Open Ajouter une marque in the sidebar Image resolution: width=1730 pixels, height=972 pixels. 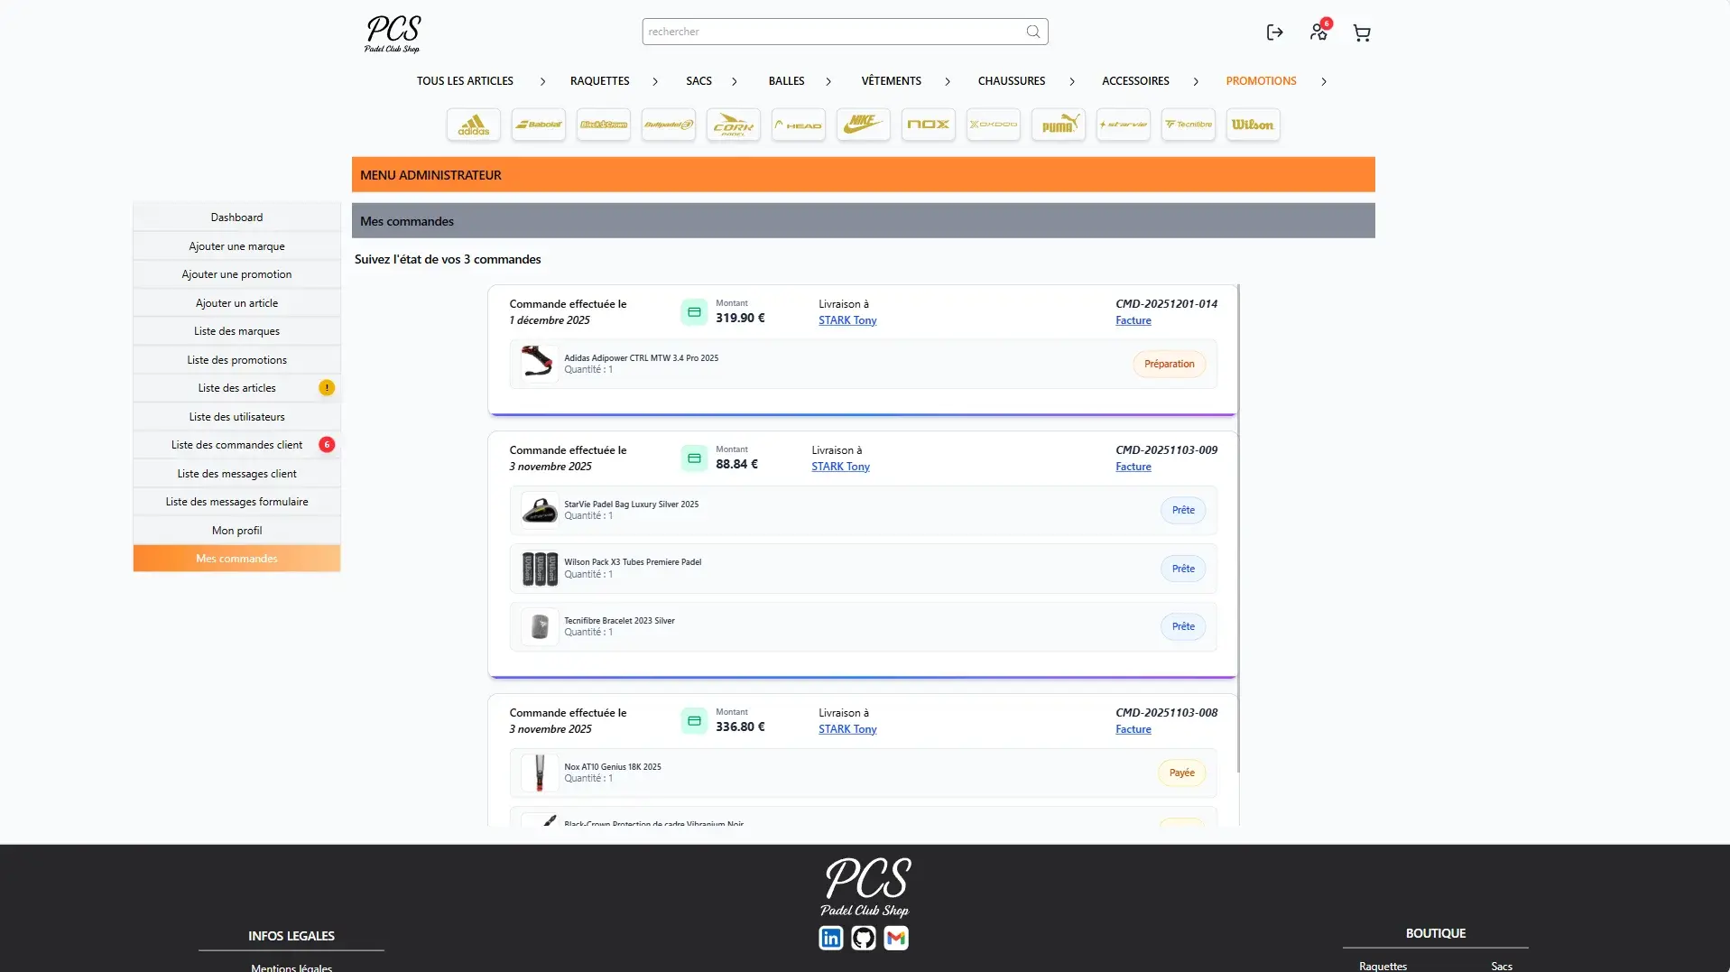(236, 246)
